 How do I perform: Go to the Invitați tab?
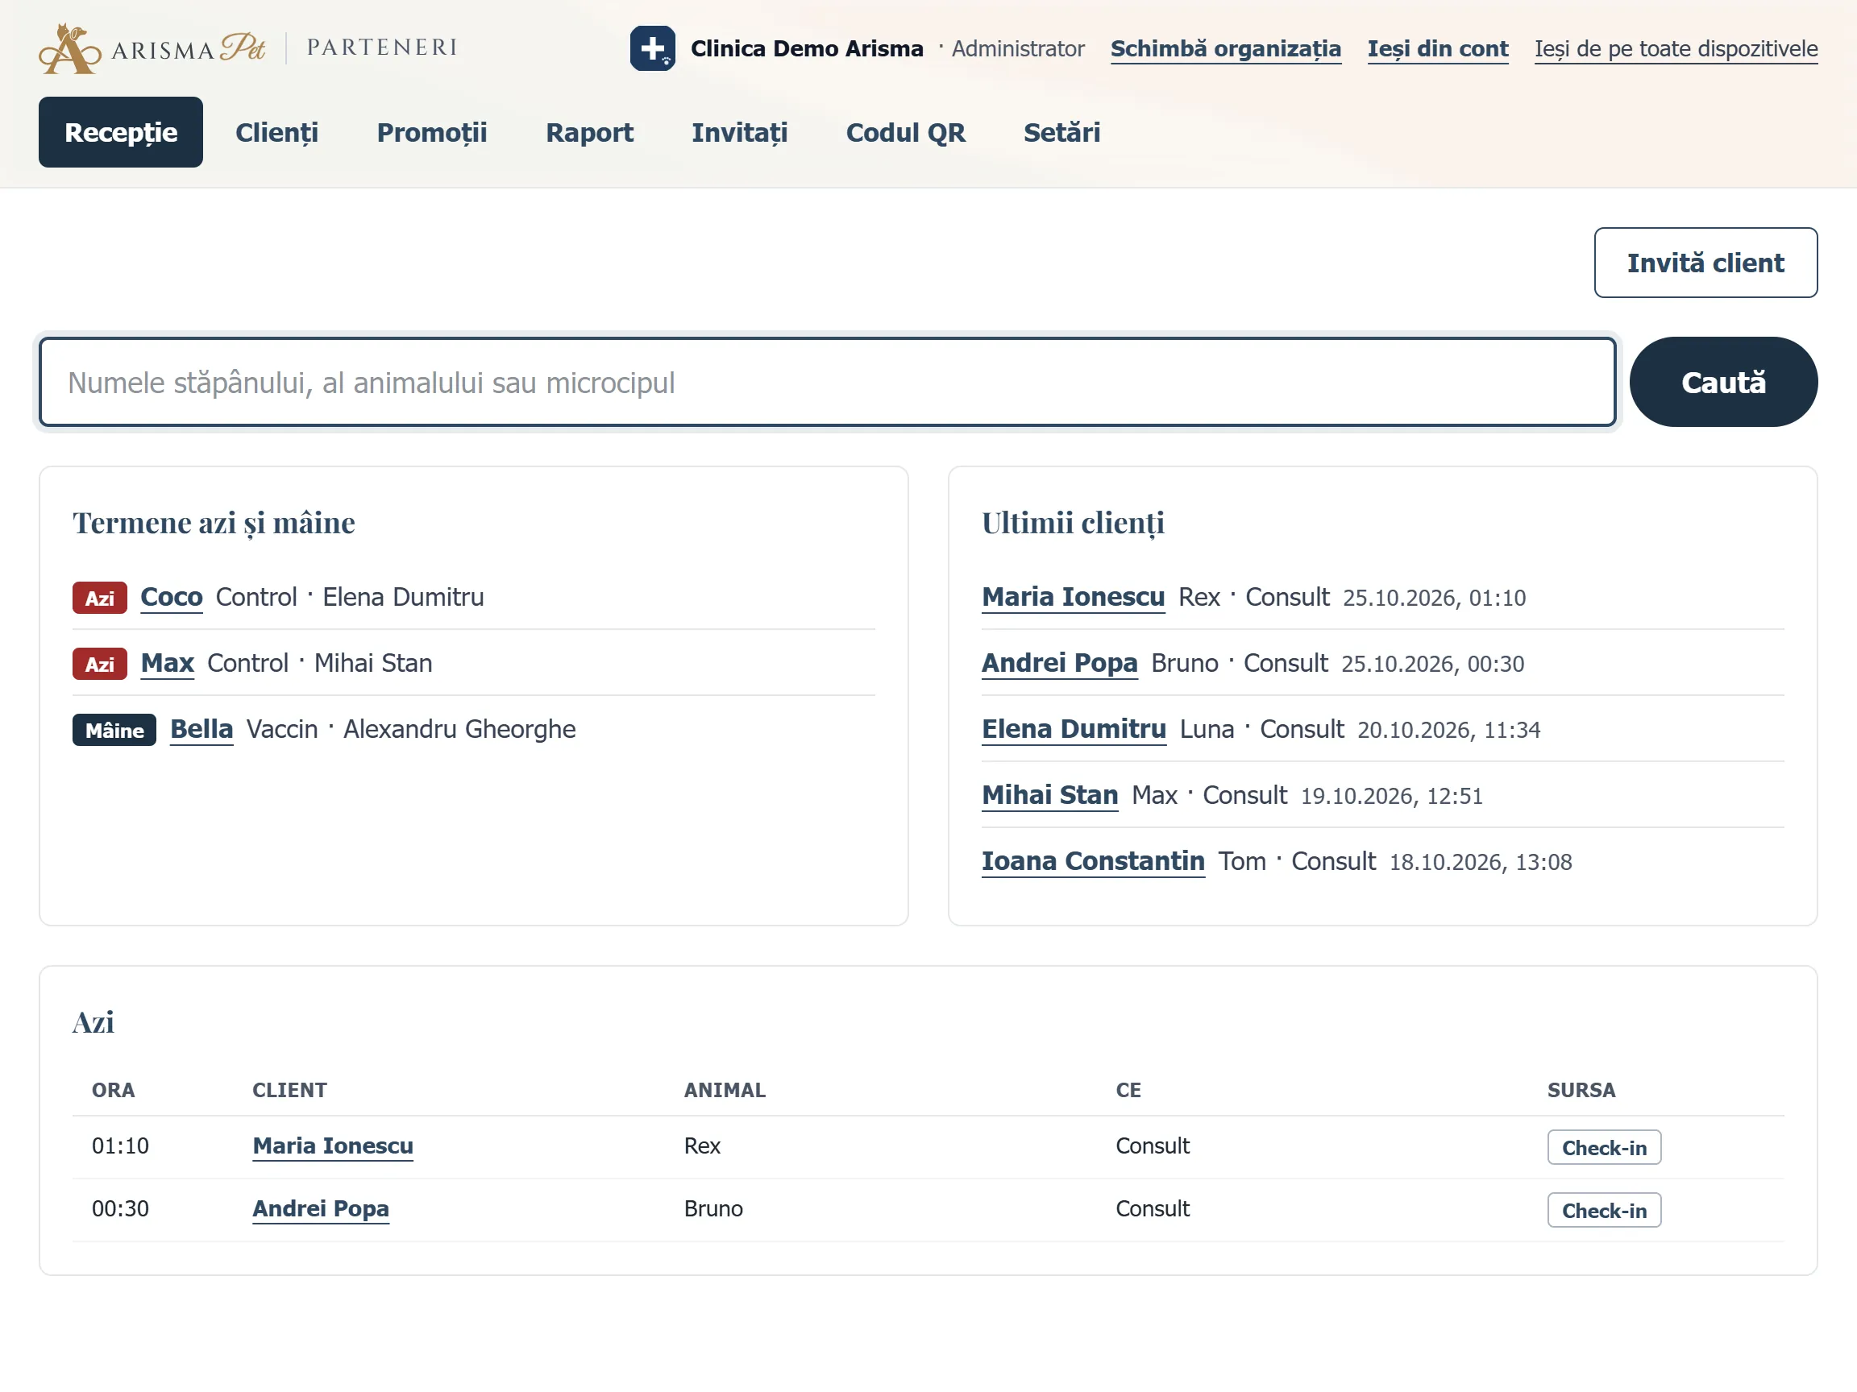point(739,132)
